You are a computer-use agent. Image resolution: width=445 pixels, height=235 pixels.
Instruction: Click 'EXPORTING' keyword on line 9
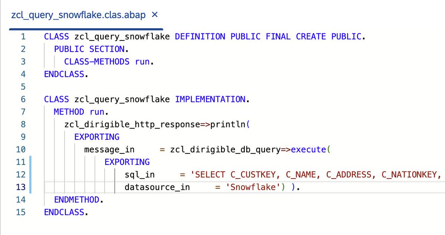[x=97, y=137]
